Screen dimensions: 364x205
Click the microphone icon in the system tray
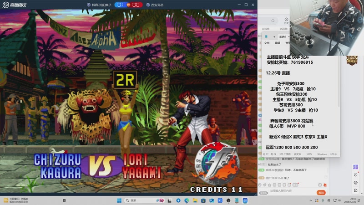click(323, 200)
